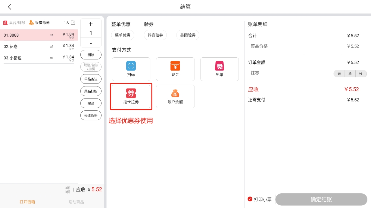Pay with 账户余额 account balance
The height and width of the screenshot is (208, 371).
tap(175, 96)
